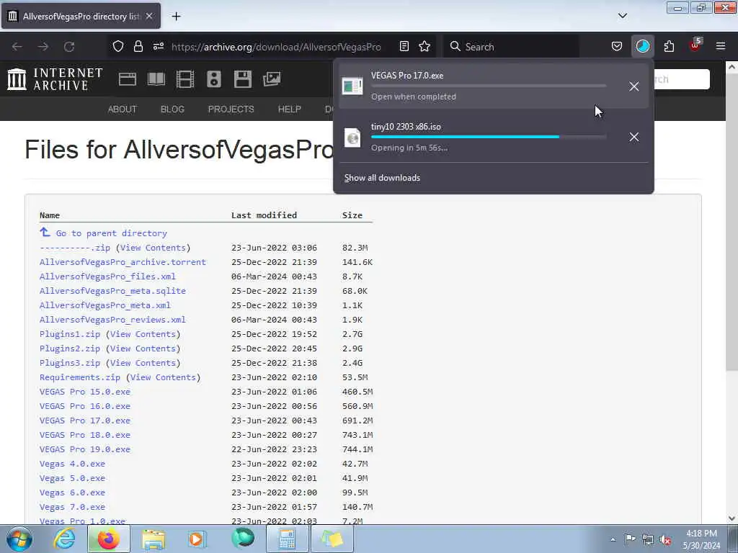
Task: Download Plugins1.zip file
Action: (70, 334)
